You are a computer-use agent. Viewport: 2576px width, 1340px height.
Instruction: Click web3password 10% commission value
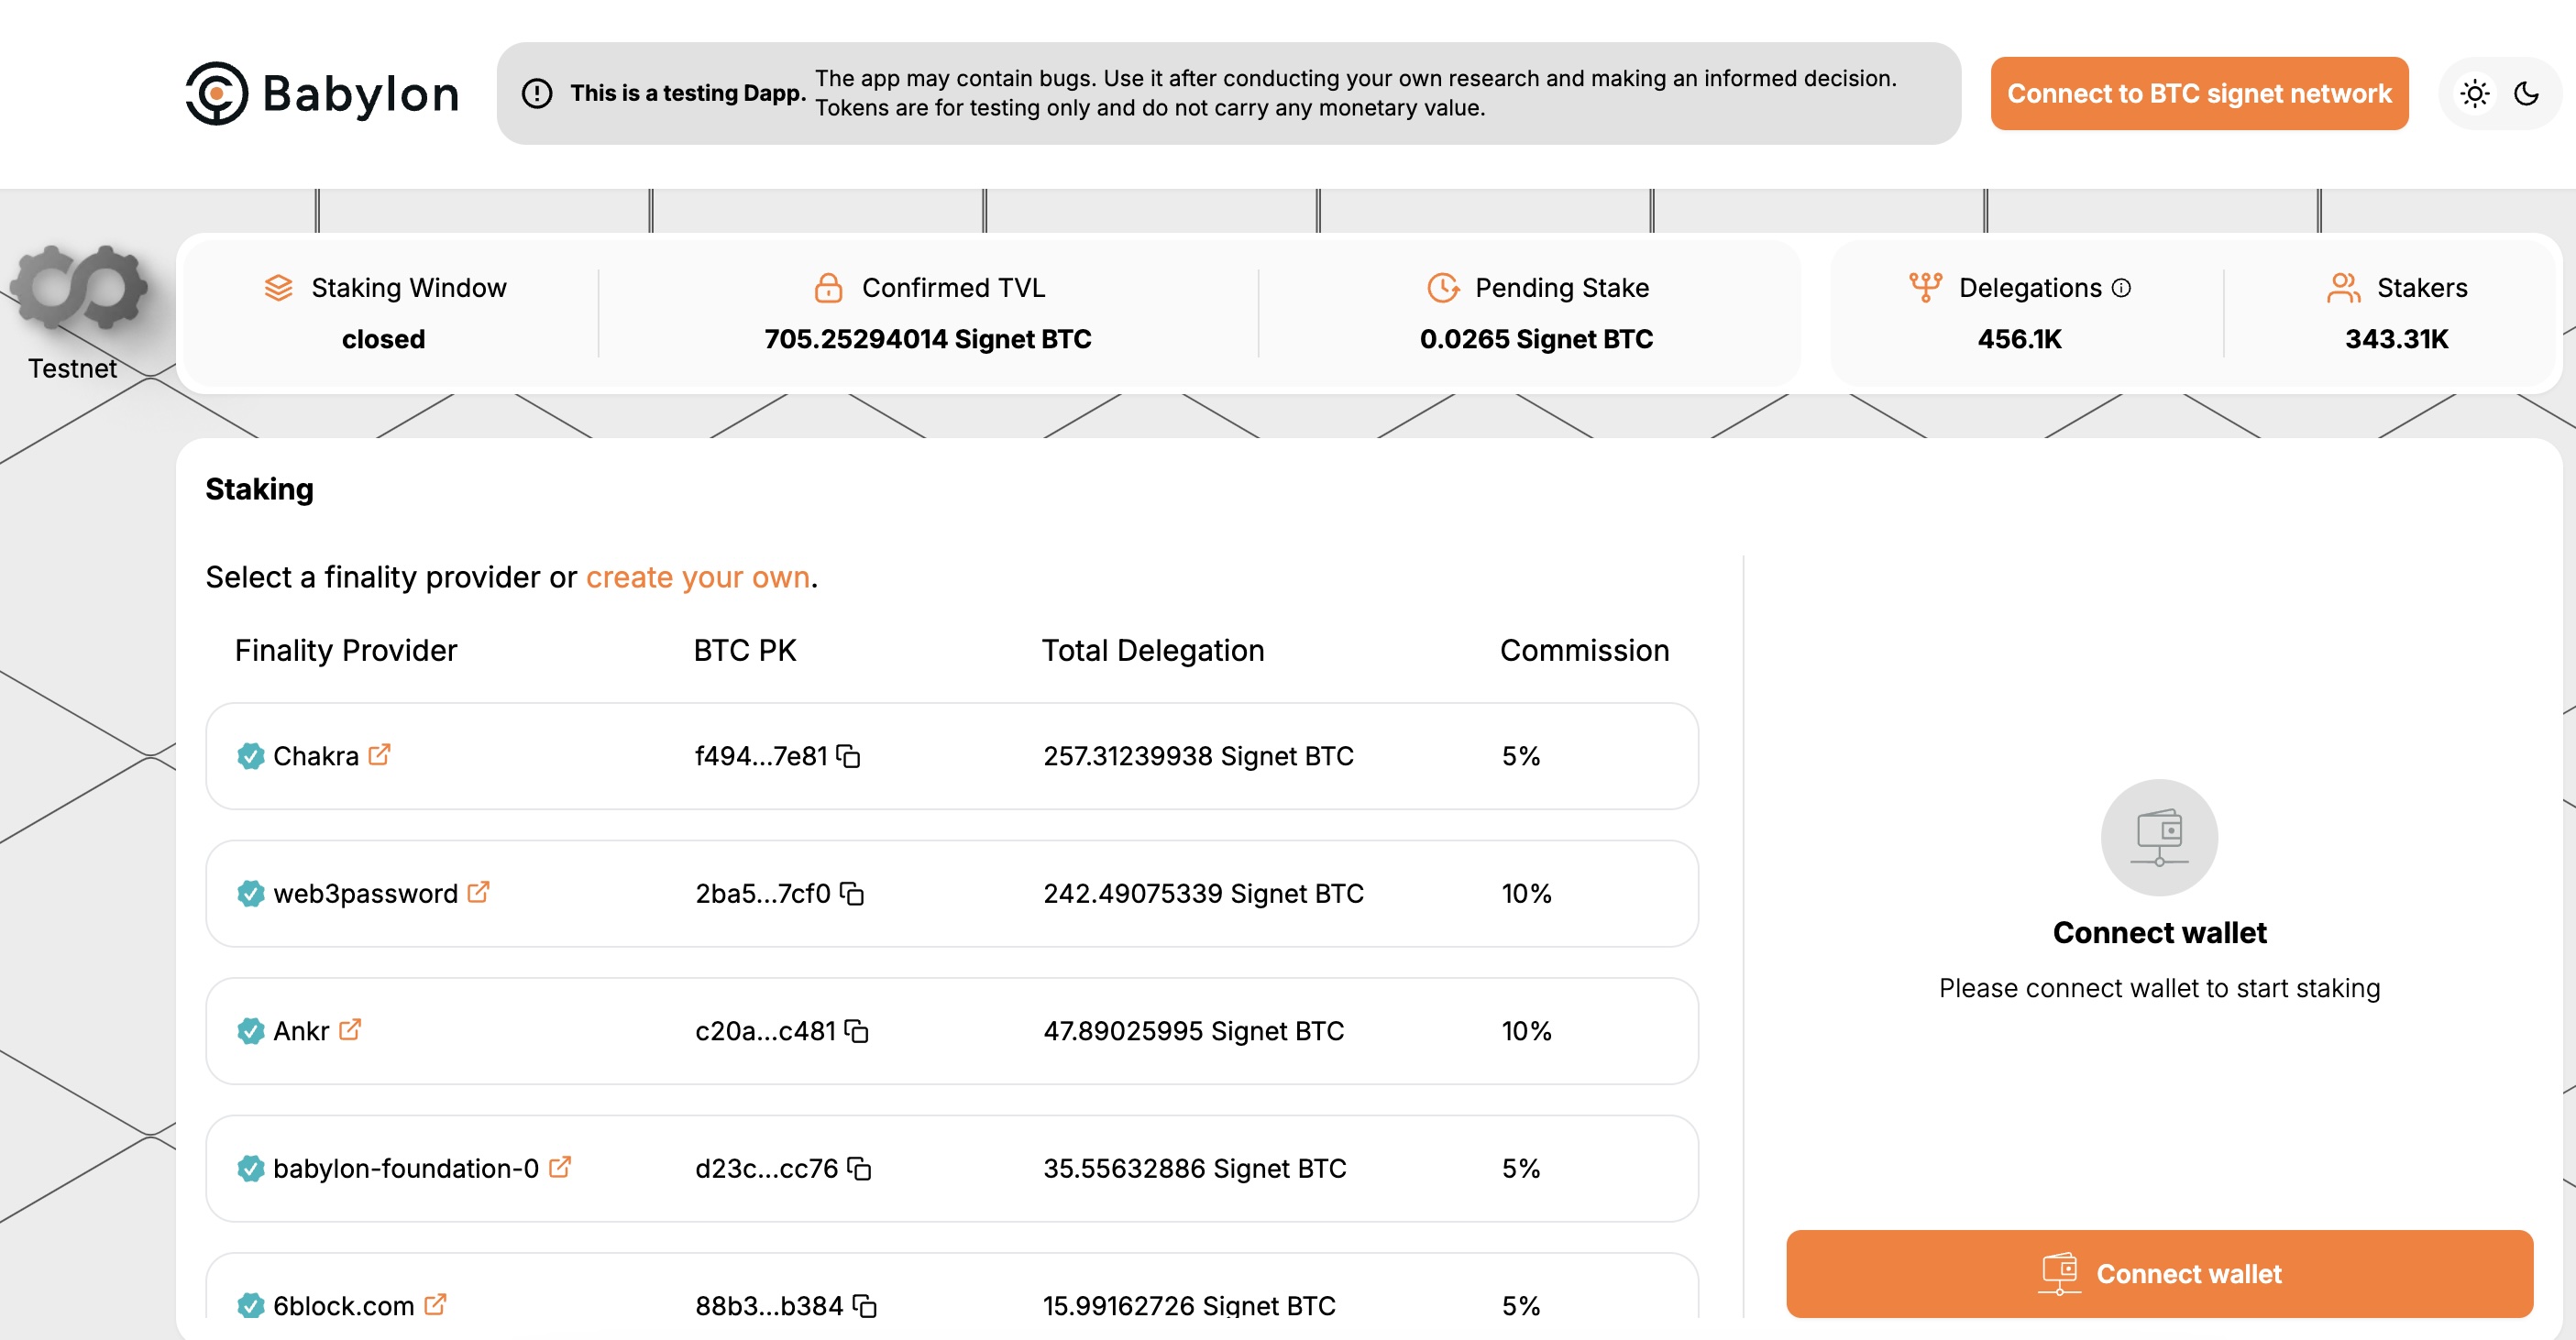(1526, 893)
